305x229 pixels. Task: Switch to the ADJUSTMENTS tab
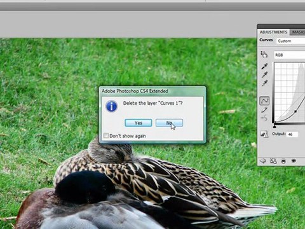tap(273, 32)
